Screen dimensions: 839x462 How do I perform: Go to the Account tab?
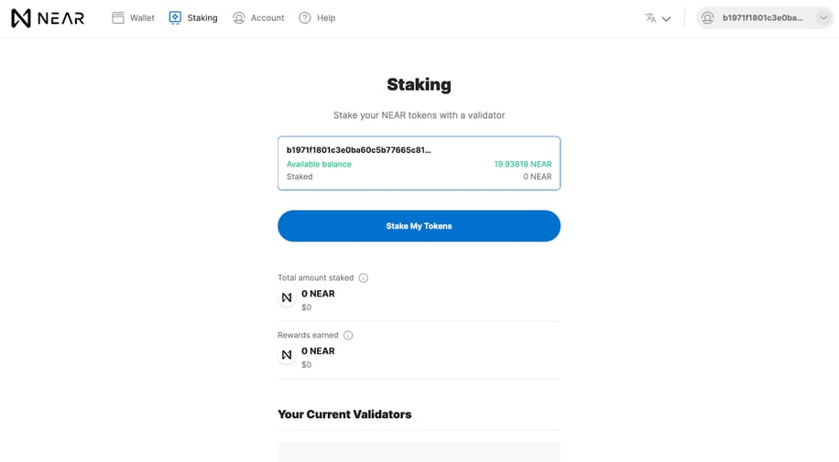pyautogui.click(x=258, y=17)
